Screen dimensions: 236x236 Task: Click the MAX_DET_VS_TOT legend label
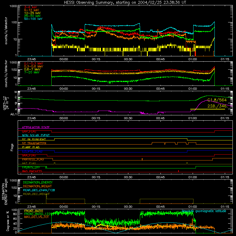click(x=36, y=217)
